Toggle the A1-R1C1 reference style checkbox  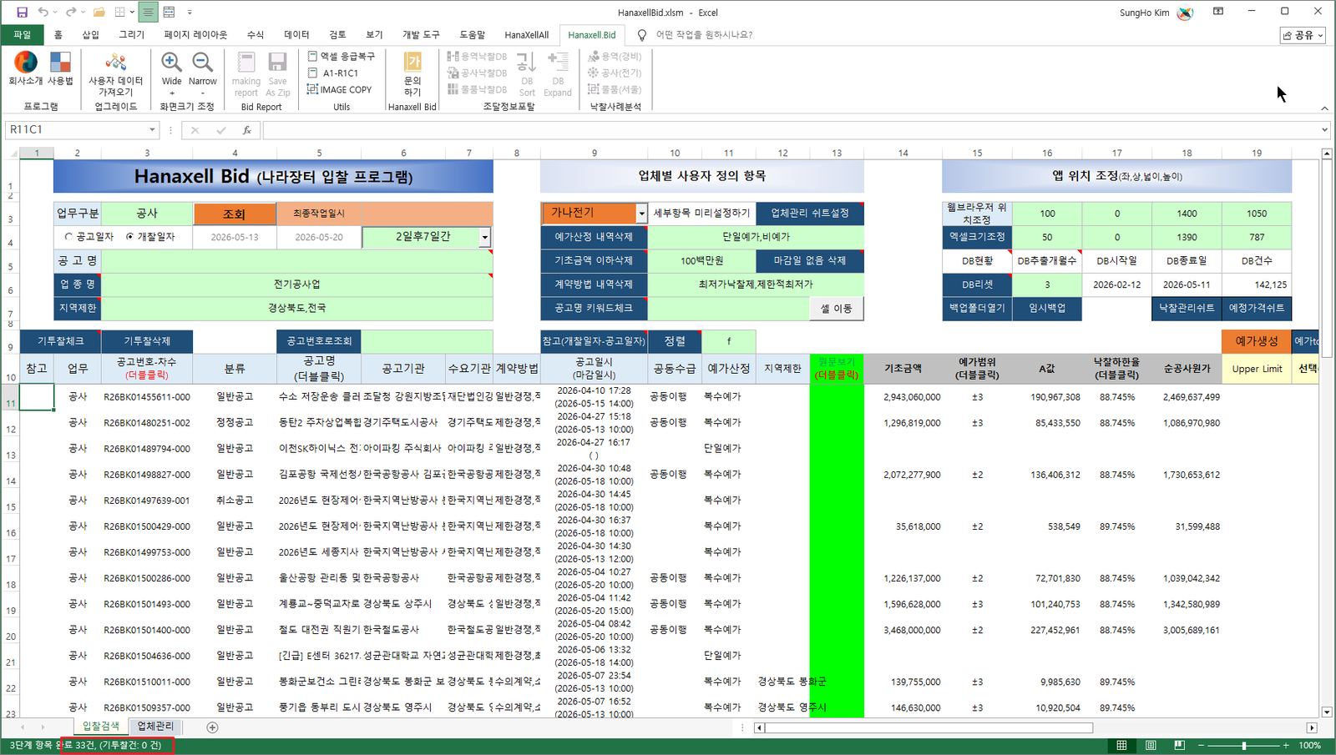pos(312,73)
